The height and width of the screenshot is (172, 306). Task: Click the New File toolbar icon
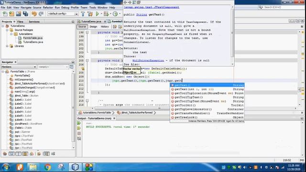[5, 14]
